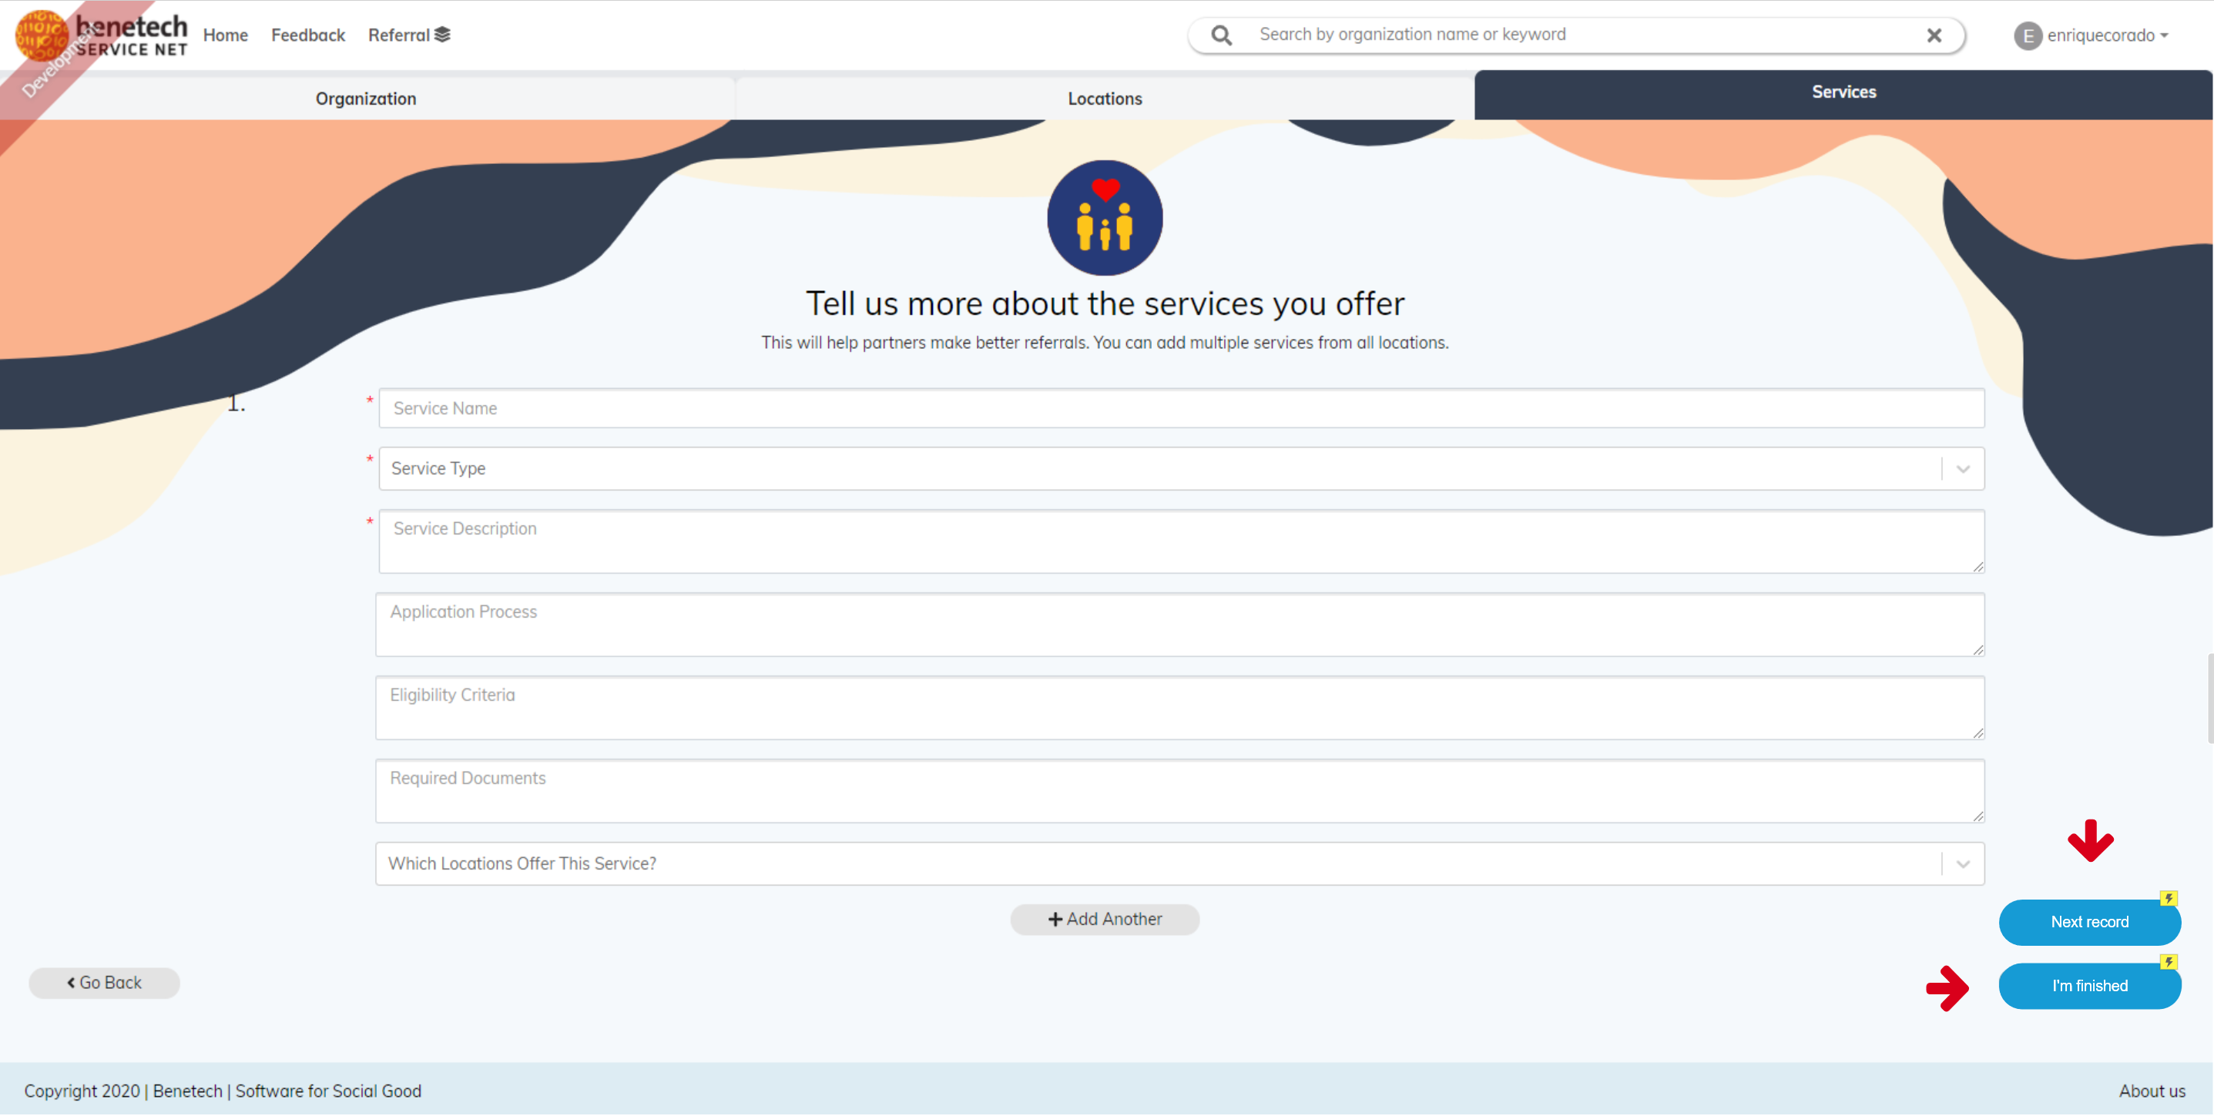Click the search magnifier icon
2214x1116 pixels.
point(1220,35)
